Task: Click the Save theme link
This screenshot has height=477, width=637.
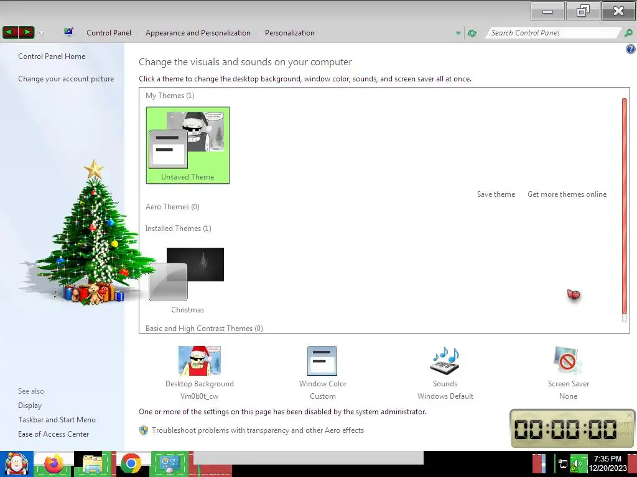Action: pos(496,194)
